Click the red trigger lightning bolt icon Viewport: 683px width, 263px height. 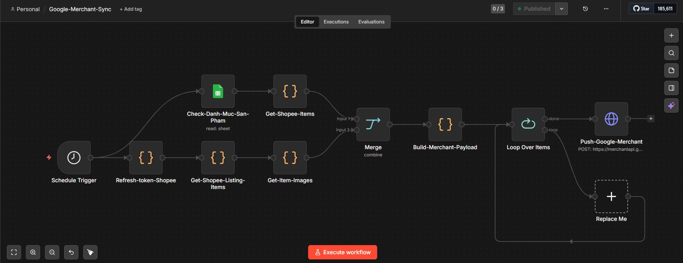pos(49,158)
